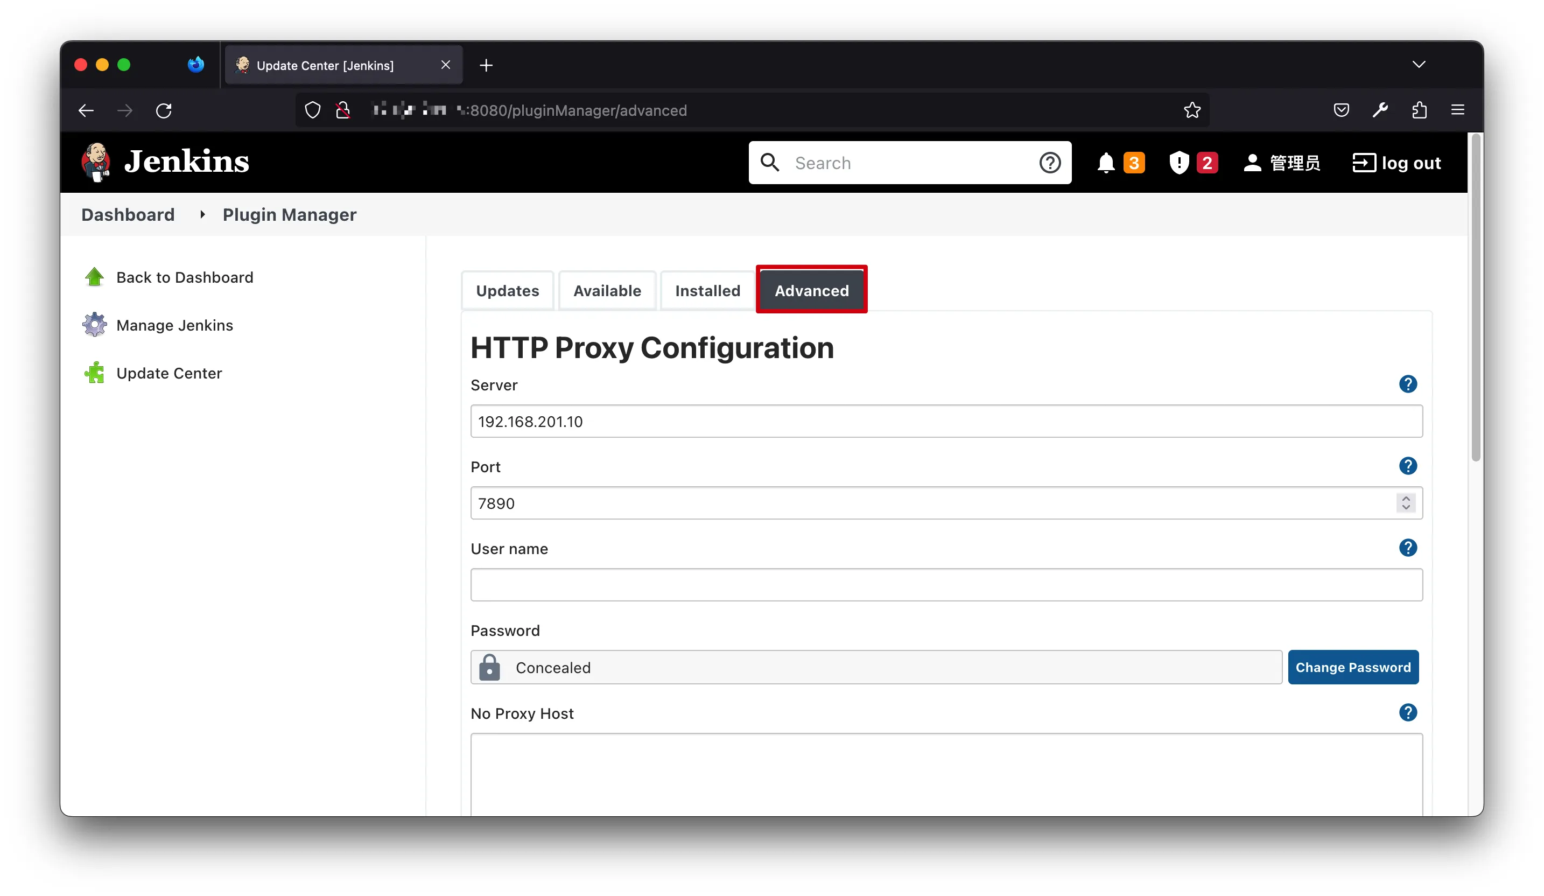The width and height of the screenshot is (1544, 896).
Task: Open Update Center sidebar link
Action: click(x=169, y=373)
